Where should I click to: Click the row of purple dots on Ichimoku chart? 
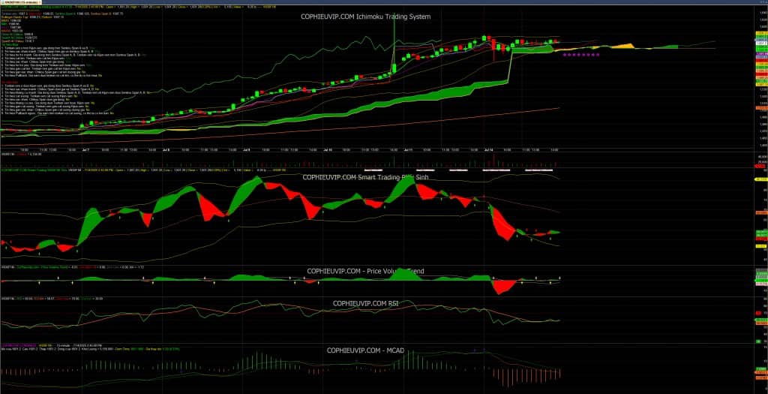pyautogui.click(x=581, y=55)
